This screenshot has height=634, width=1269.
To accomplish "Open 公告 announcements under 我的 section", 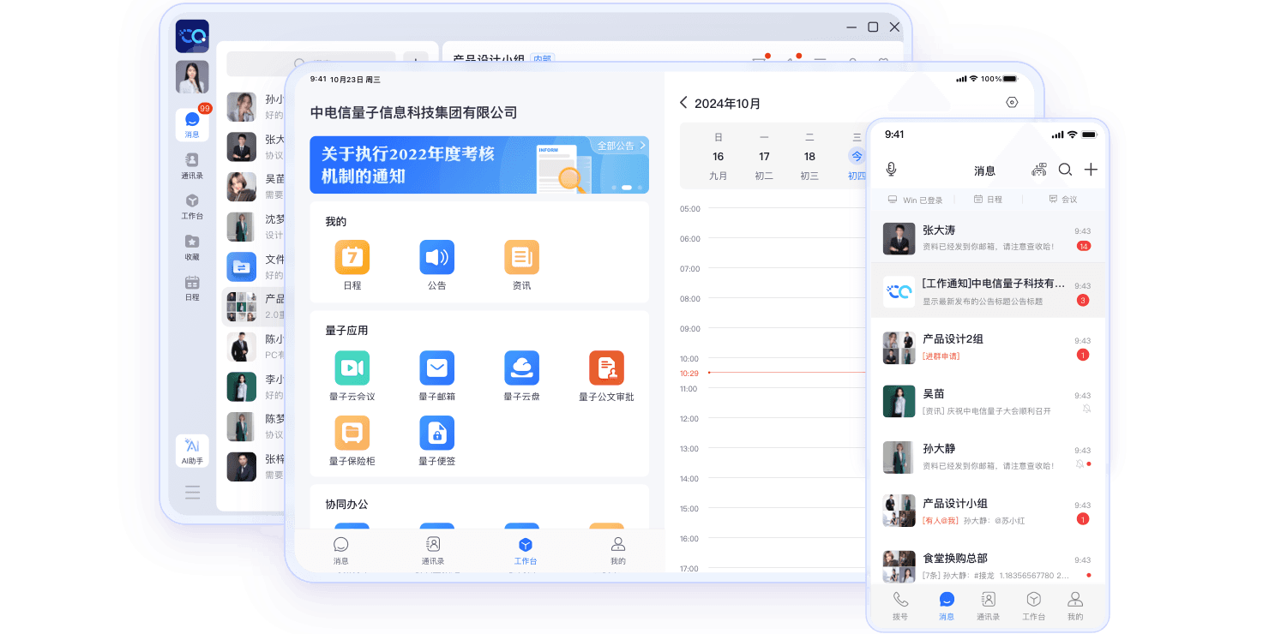I will pyautogui.click(x=436, y=256).
